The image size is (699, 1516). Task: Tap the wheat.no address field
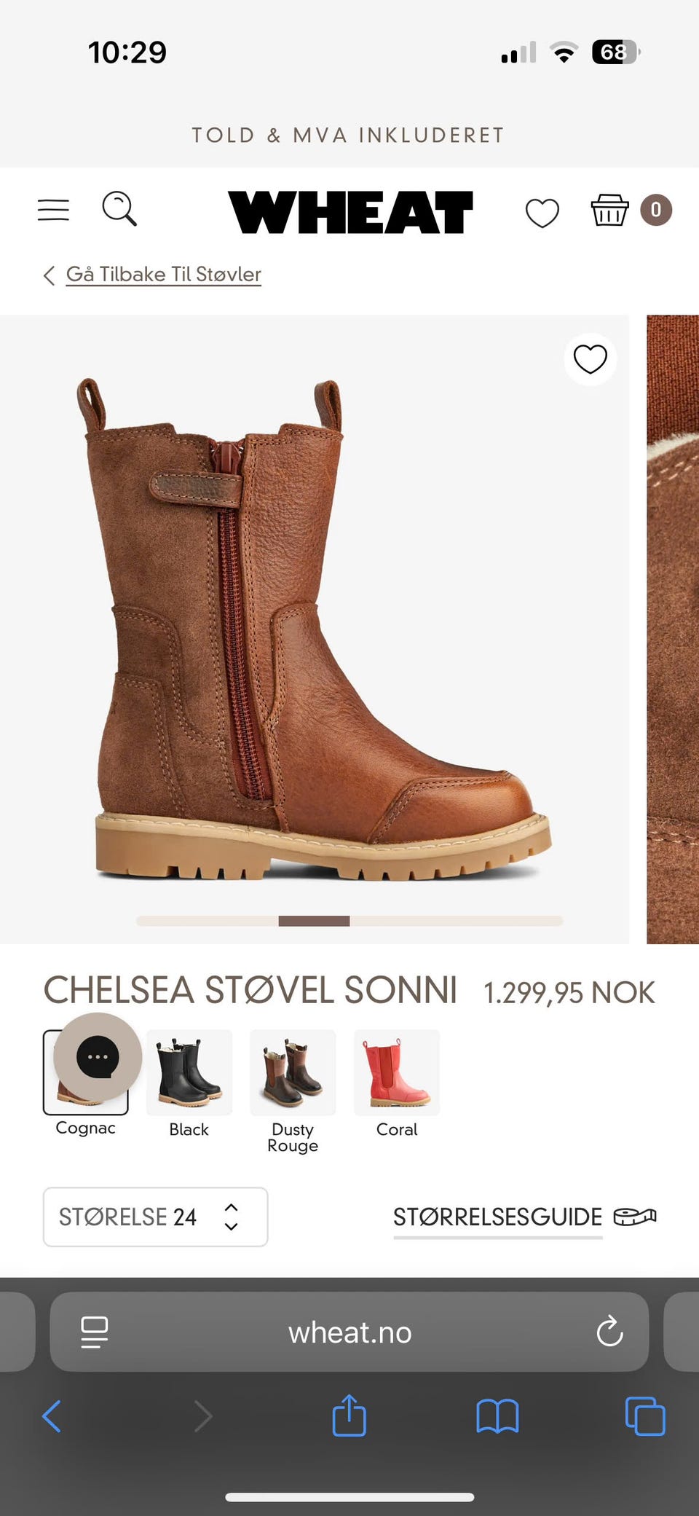pos(349,1332)
